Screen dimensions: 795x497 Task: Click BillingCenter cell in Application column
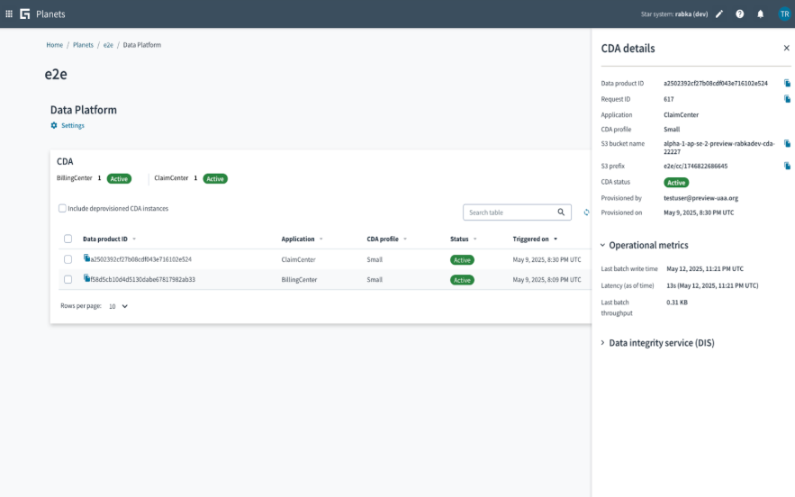pyautogui.click(x=299, y=279)
